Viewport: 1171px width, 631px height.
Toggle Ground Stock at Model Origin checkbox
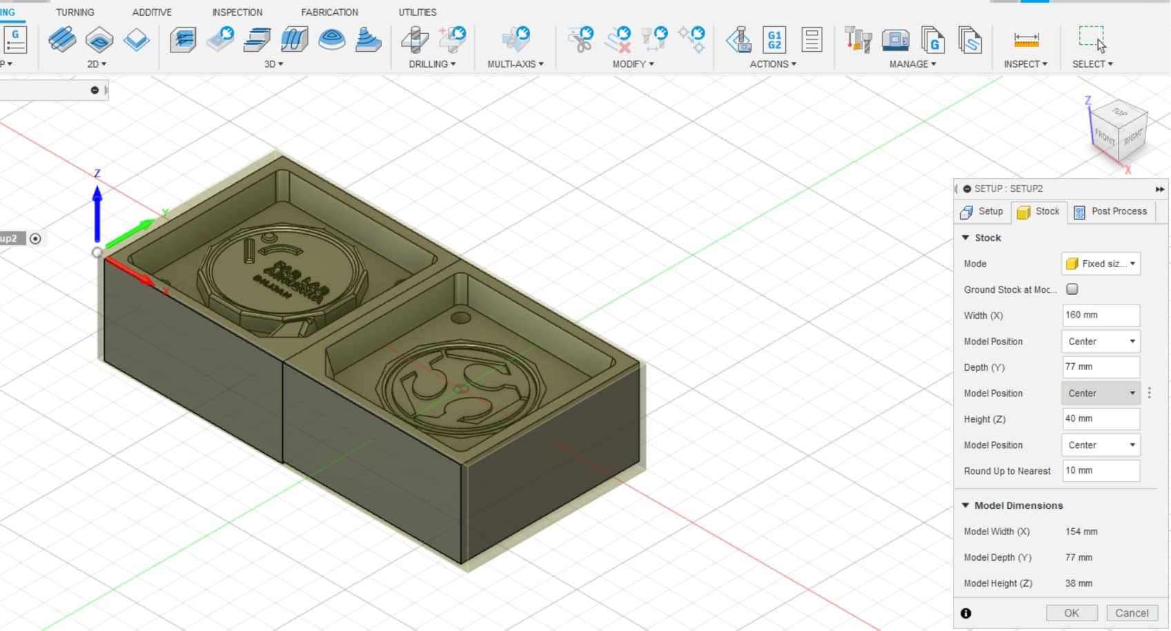(x=1072, y=289)
